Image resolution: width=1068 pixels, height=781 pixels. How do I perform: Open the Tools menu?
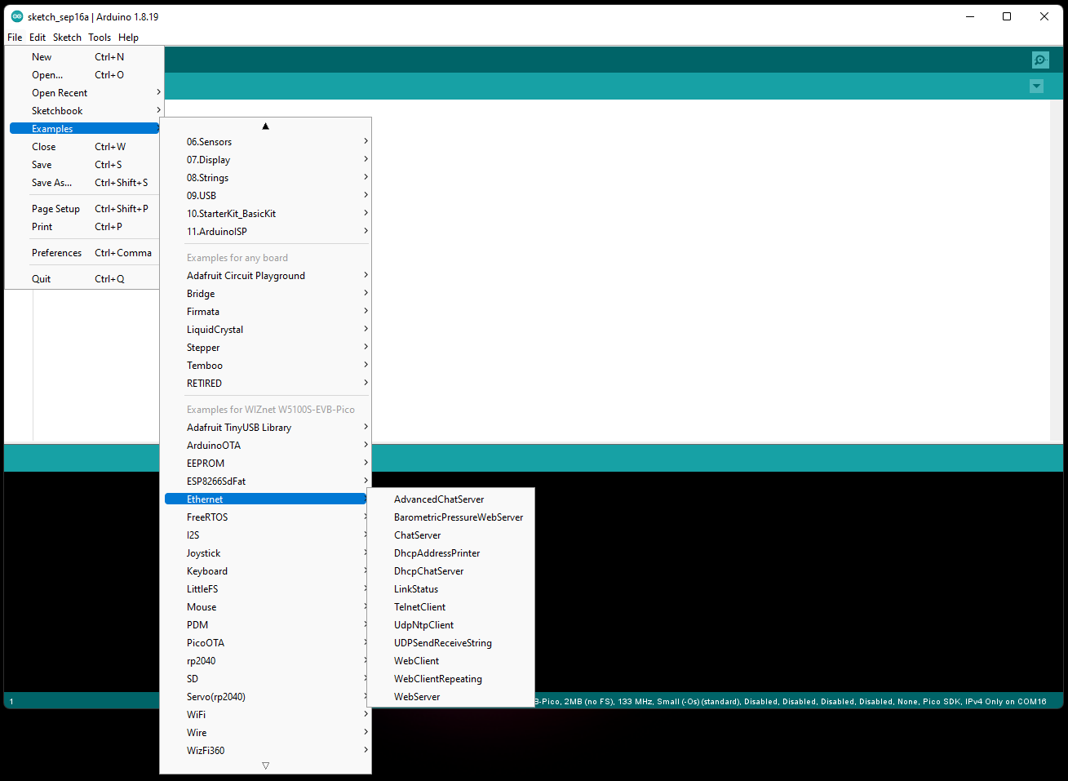coord(100,37)
